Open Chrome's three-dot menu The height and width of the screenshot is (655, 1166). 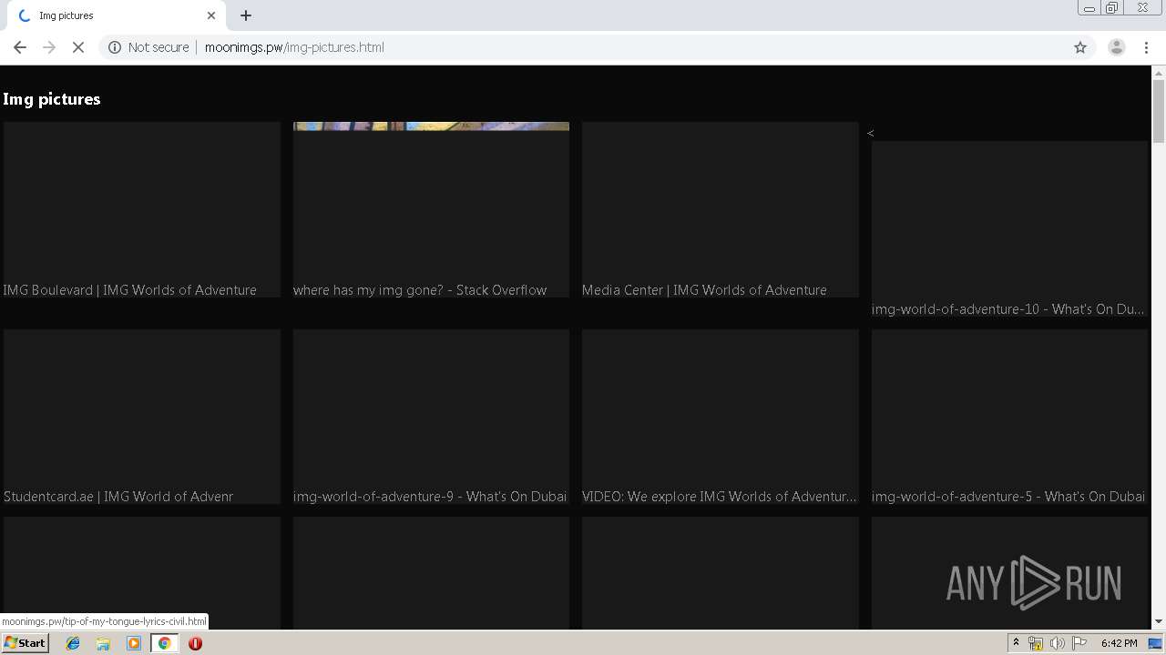(x=1146, y=47)
